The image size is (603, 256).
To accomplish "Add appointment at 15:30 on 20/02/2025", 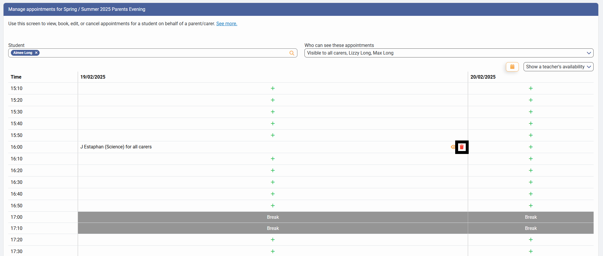I will click(531, 112).
